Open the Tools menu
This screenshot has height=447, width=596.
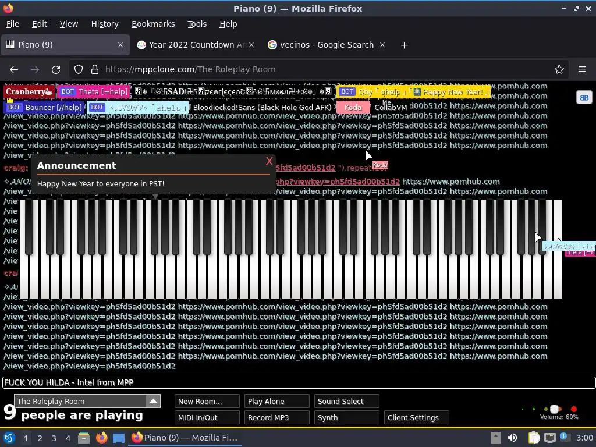197,24
